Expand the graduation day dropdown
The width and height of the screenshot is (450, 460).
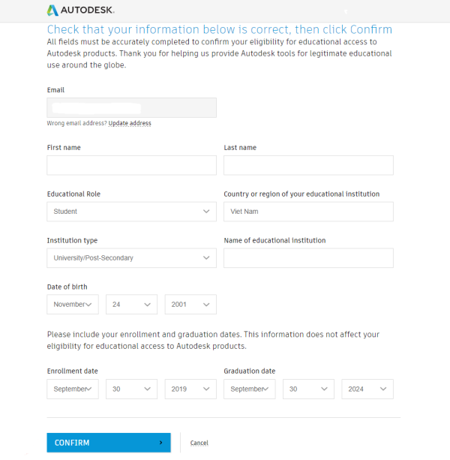308,389
